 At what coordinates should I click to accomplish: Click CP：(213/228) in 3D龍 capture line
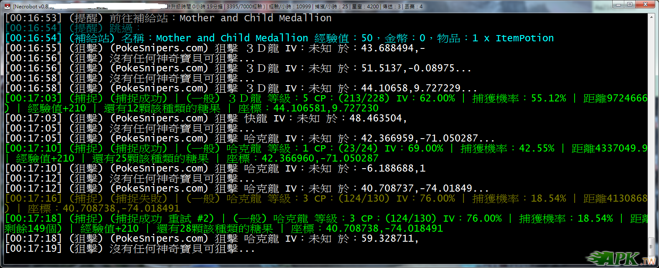(x=352, y=98)
